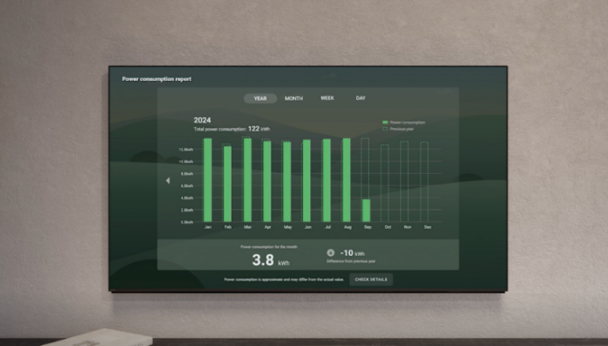608x346 pixels.
Task: Select the May consumption bar
Action: point(287,182)
